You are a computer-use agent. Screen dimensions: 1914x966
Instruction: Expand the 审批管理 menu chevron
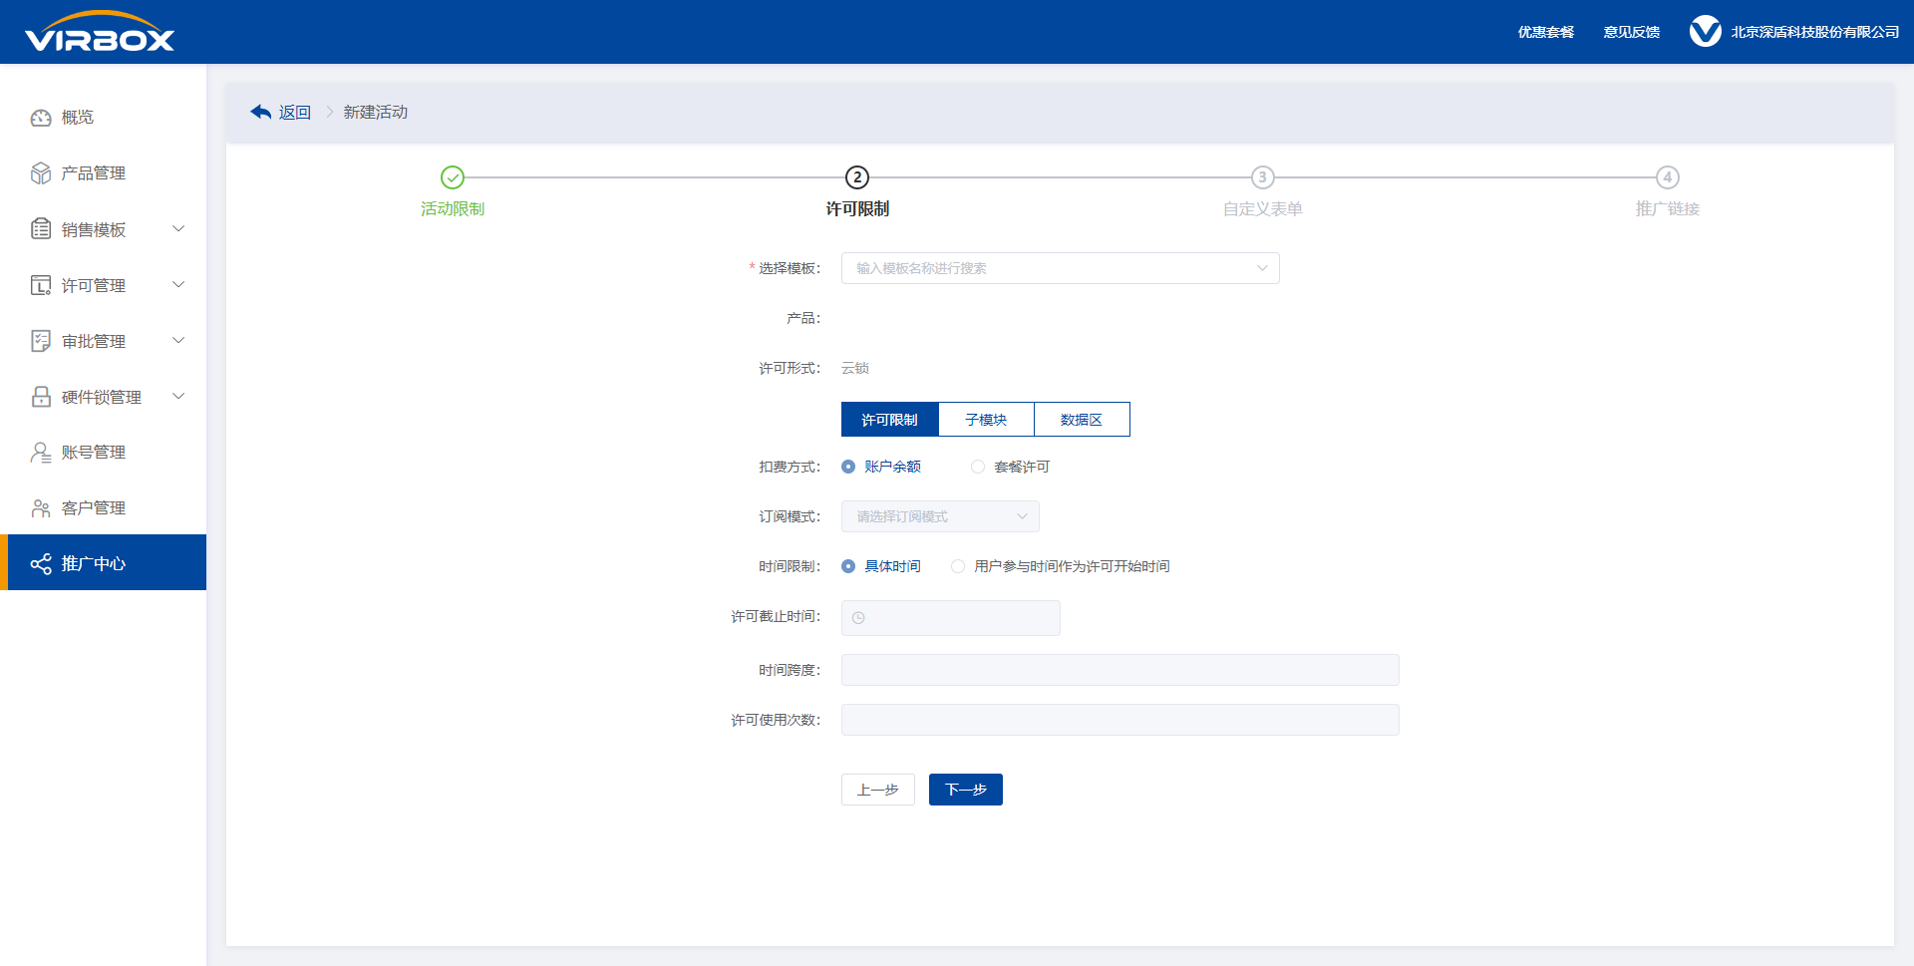pyautogui.click(x=178, y=341)
